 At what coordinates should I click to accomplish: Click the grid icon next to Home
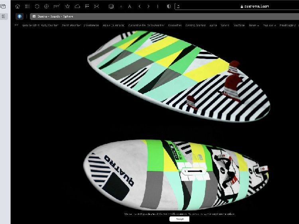27,6
